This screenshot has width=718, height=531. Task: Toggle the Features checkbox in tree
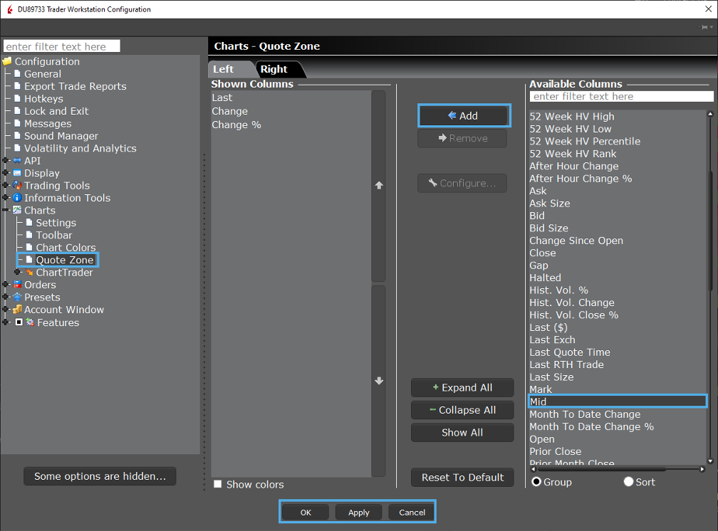click(x=19, y=322)
